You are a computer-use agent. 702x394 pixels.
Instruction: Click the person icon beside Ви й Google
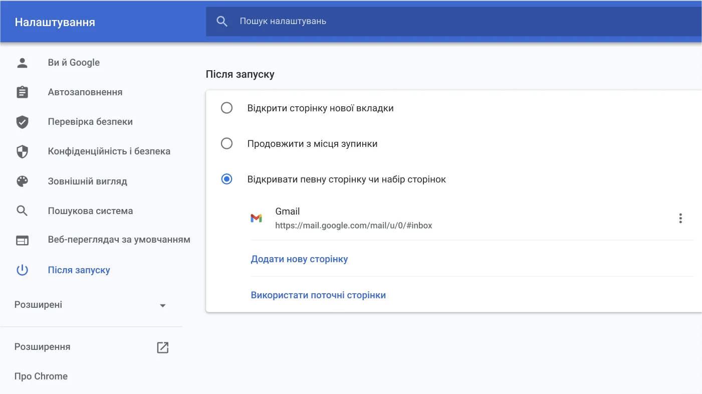click(22, 63)
